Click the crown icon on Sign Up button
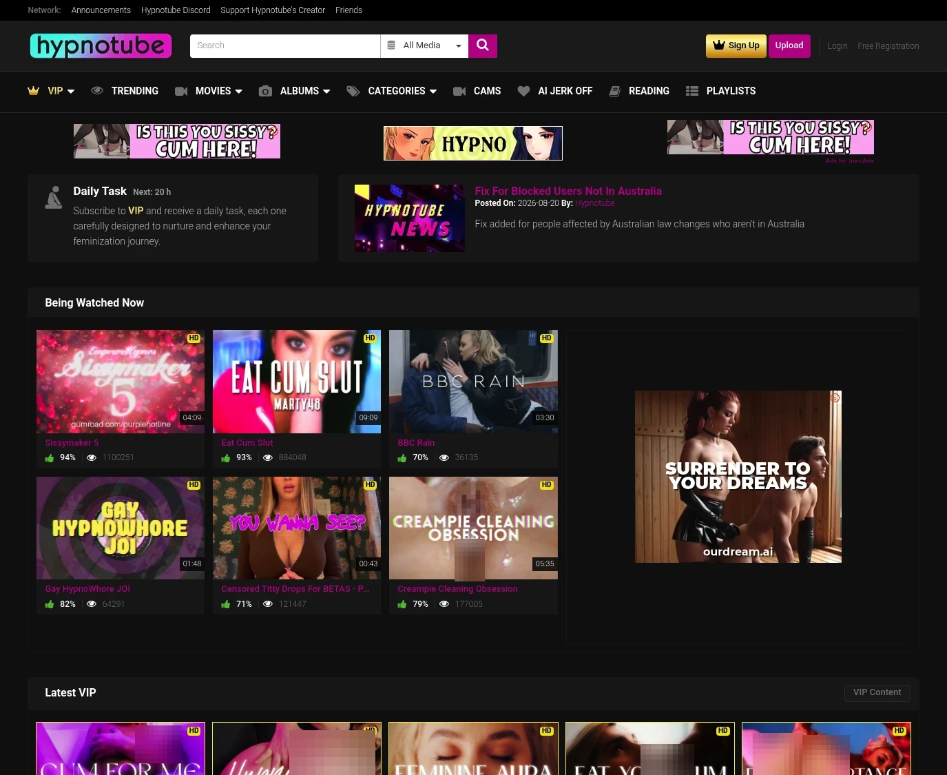The width and height of the screenshot is (947, 775). (719, 45)
